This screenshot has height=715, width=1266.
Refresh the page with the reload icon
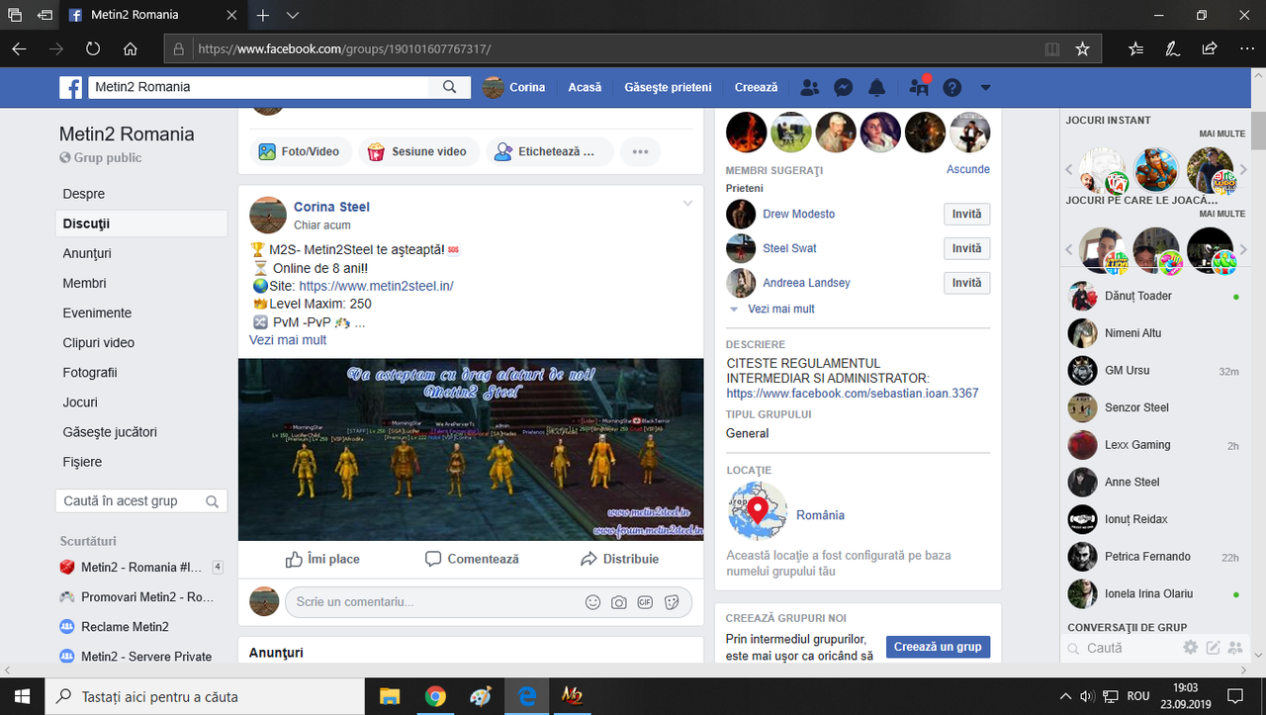(93, 48)
